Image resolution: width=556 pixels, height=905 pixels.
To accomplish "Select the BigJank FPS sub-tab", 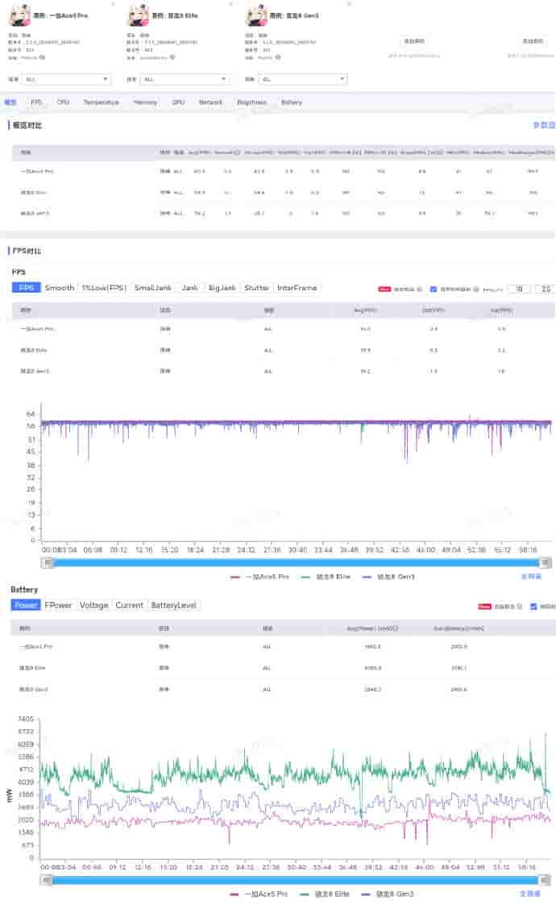I will click(x=222, y=288).
